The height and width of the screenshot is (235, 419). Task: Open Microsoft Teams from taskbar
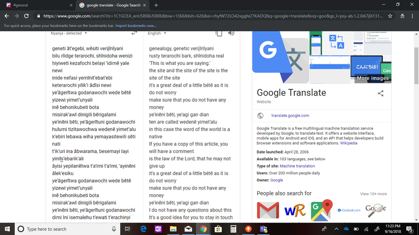coord(263,229)
